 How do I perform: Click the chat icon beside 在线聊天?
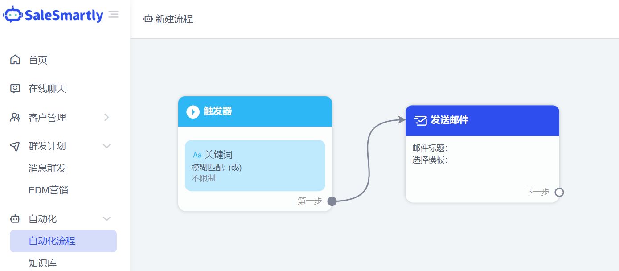click(15, 89)
